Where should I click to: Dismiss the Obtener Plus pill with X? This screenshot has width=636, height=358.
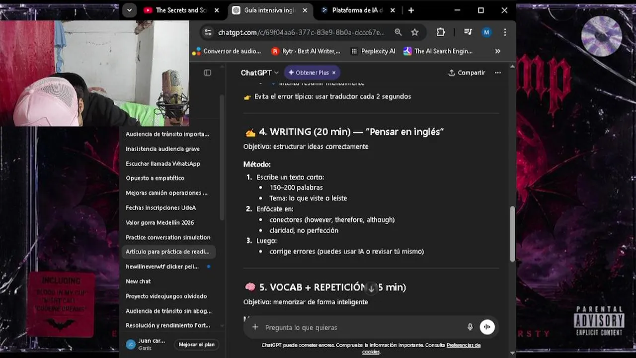point(334,73)
